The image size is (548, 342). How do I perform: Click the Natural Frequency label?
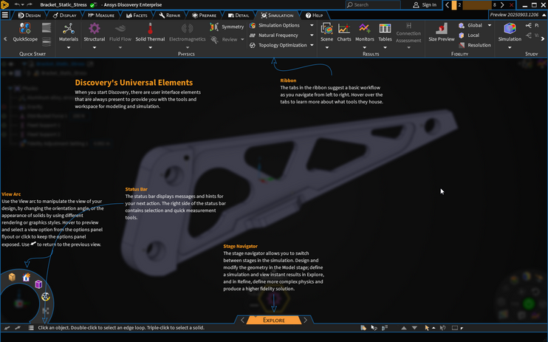coord(278,35)
